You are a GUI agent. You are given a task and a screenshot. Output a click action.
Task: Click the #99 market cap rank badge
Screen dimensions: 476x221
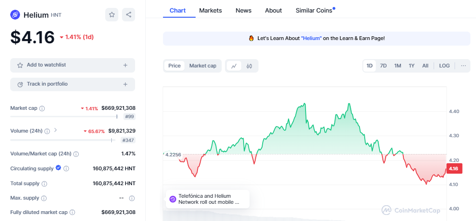(x=129, y=117)
